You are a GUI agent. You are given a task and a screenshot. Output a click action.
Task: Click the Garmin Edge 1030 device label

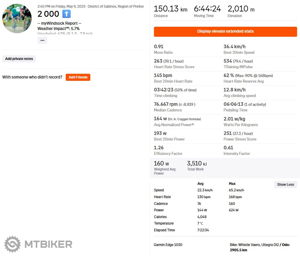[x=168, y=245]
